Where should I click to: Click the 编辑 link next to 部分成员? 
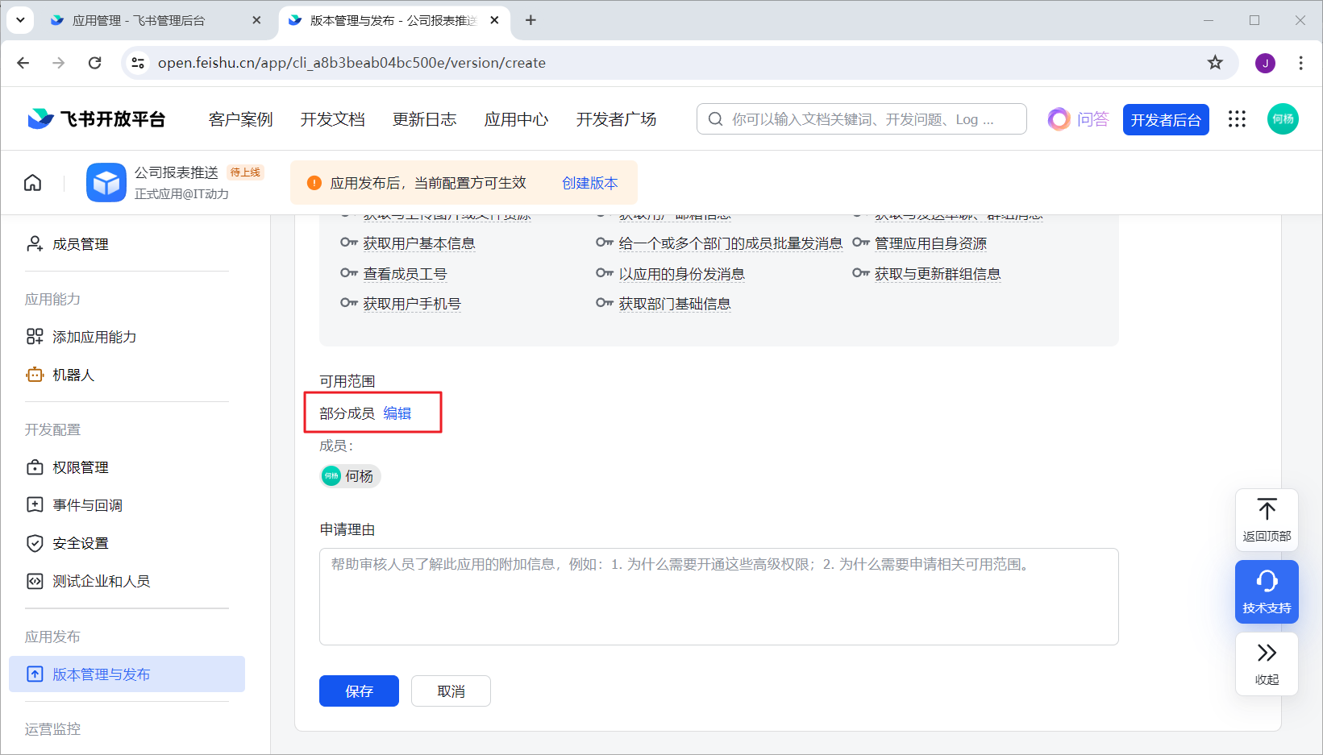coord(397,413)
